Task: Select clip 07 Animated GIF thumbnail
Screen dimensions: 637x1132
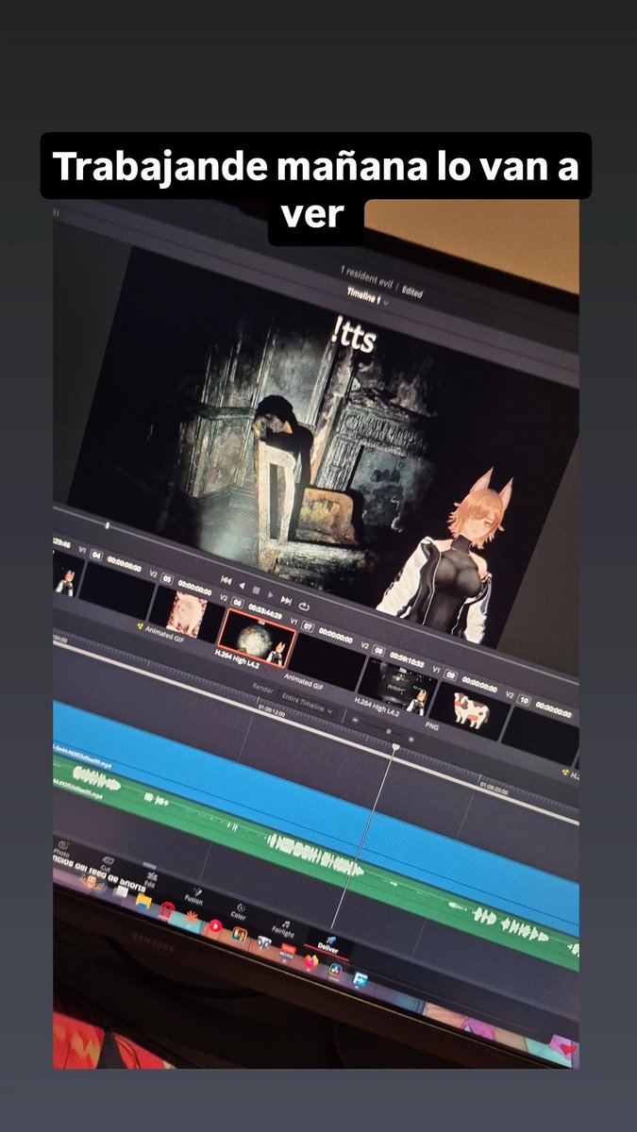Action: (x=327, y=661)
